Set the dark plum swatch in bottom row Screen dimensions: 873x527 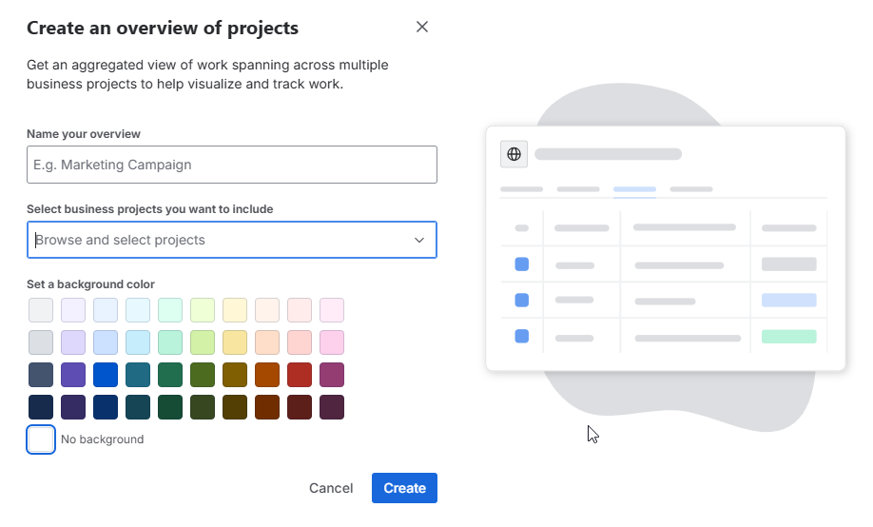tap(331, 407)
